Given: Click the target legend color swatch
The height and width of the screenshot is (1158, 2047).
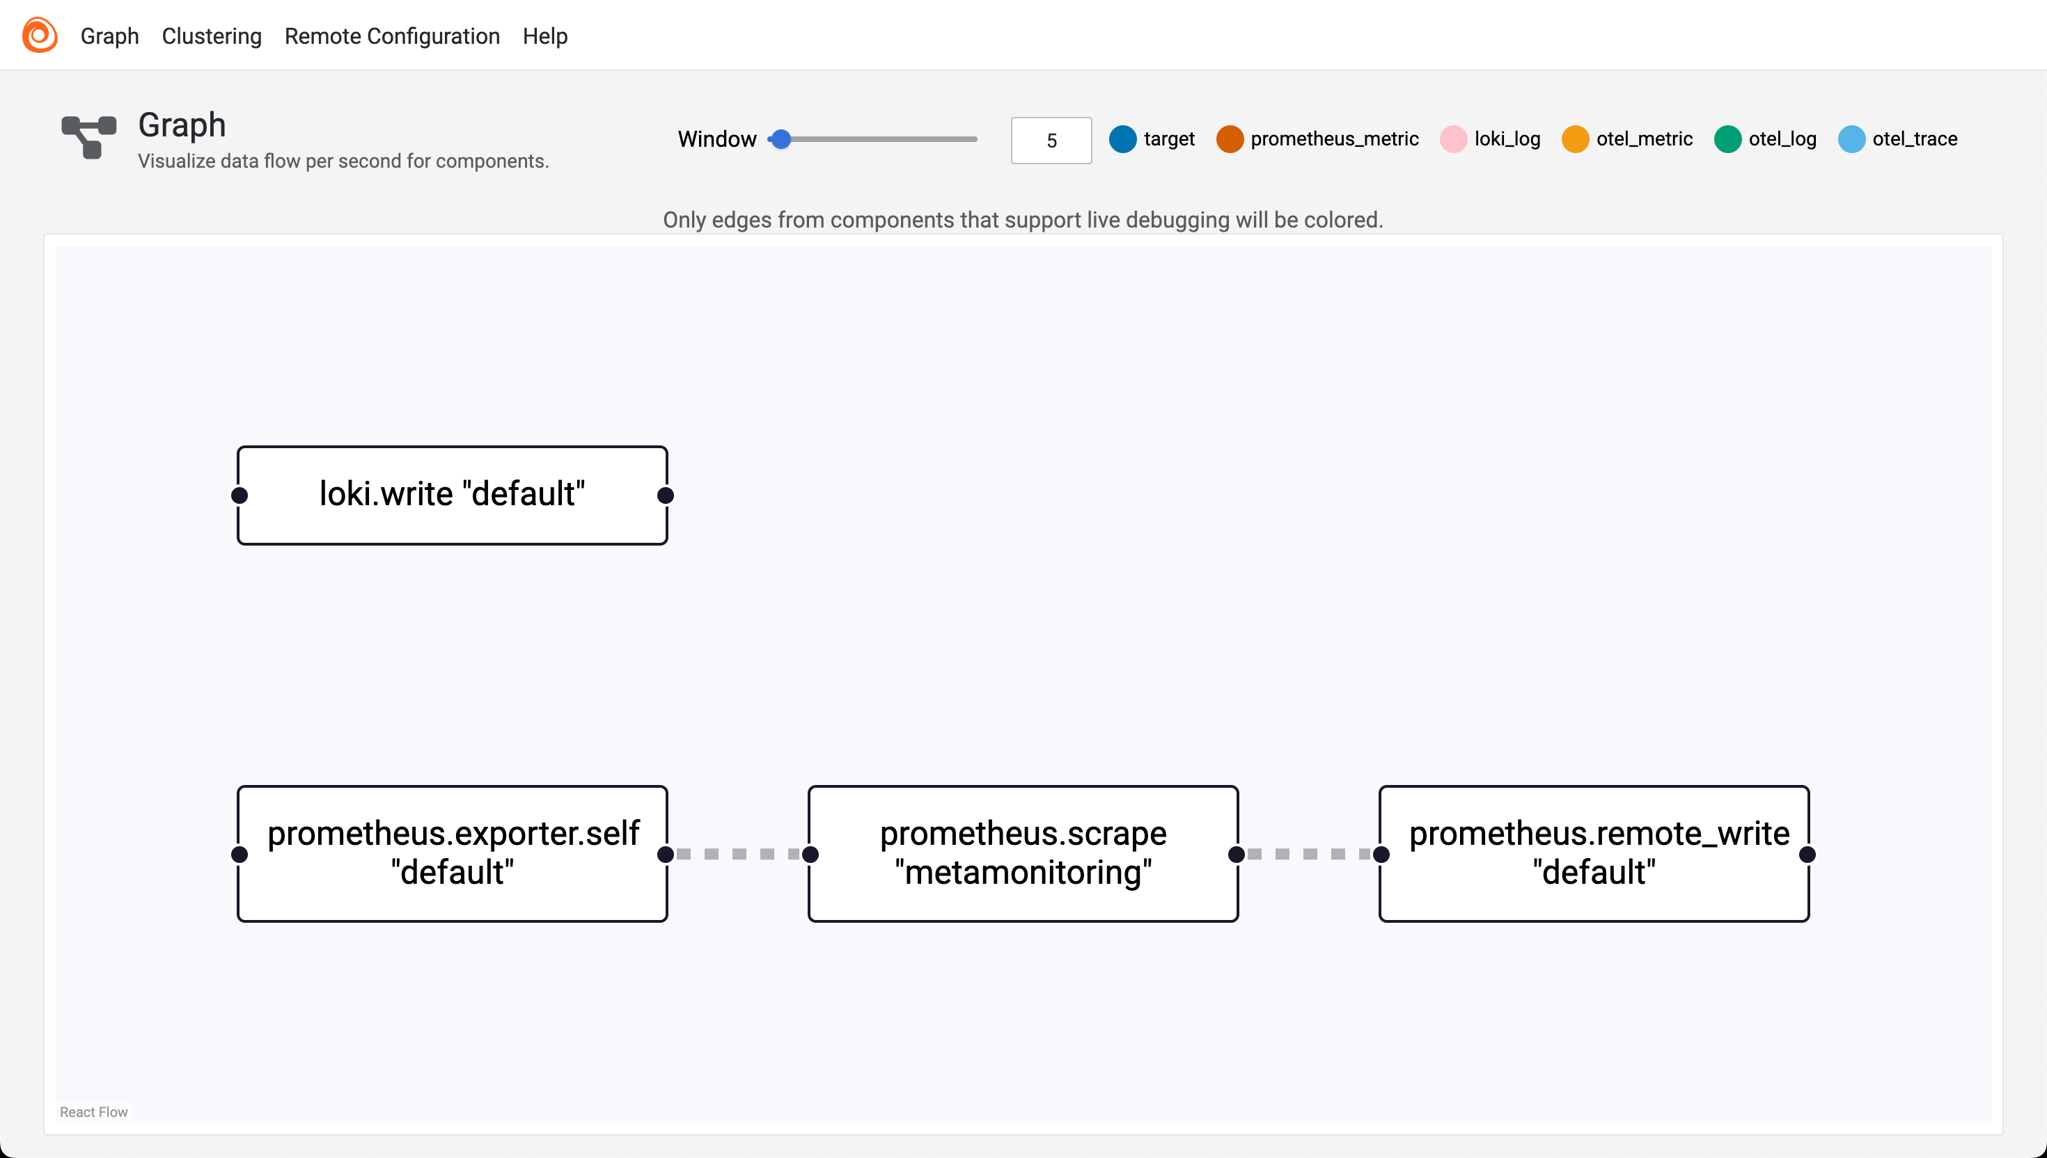Looking at the screenshot, I should (1122, 139).
